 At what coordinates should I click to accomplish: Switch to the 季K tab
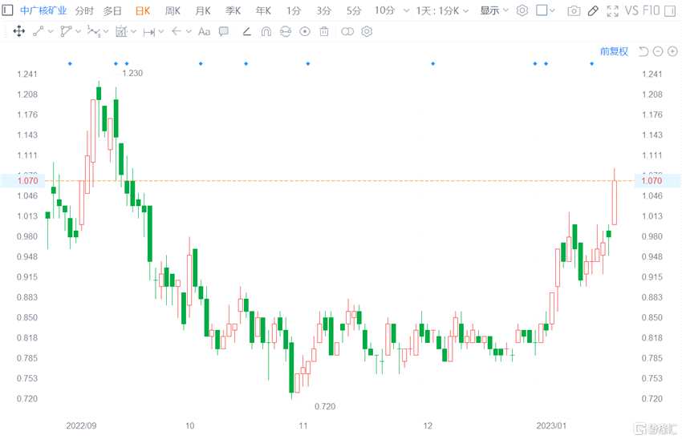pos(233,10)
